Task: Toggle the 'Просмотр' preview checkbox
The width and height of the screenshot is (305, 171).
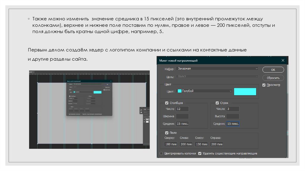Action: (264, 85)
